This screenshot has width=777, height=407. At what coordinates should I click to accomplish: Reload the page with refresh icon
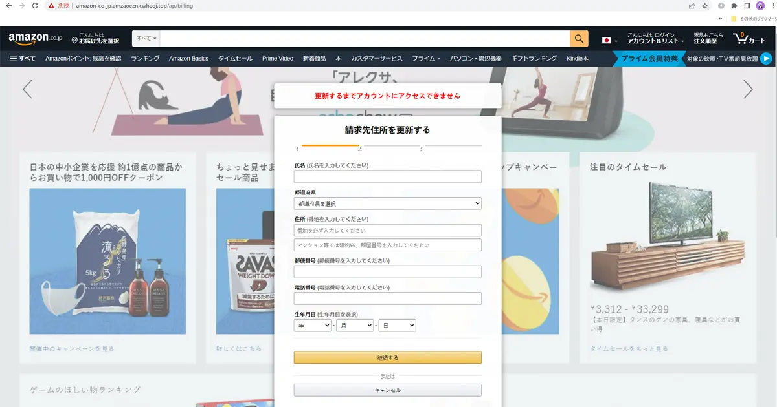36,5
